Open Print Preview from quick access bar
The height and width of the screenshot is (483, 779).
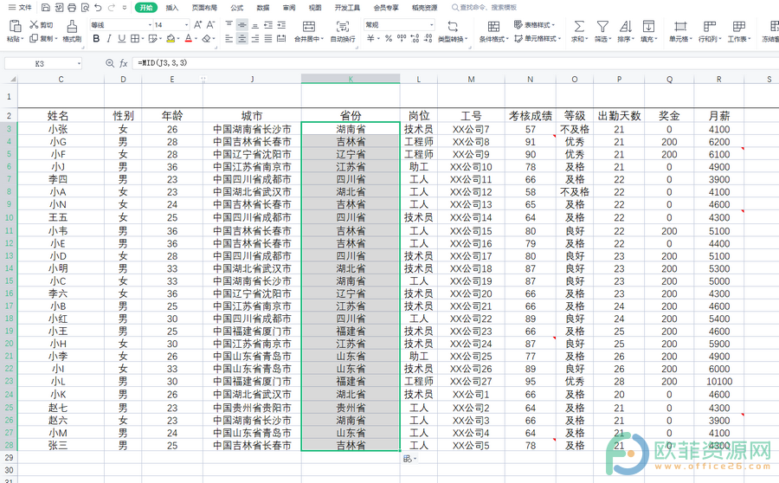[x=85, y=8]
